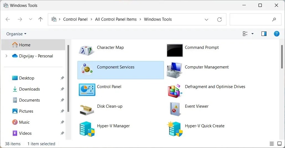
Task: Launch the Defragment and Optimise Drives icon
Action: (175, 91)
